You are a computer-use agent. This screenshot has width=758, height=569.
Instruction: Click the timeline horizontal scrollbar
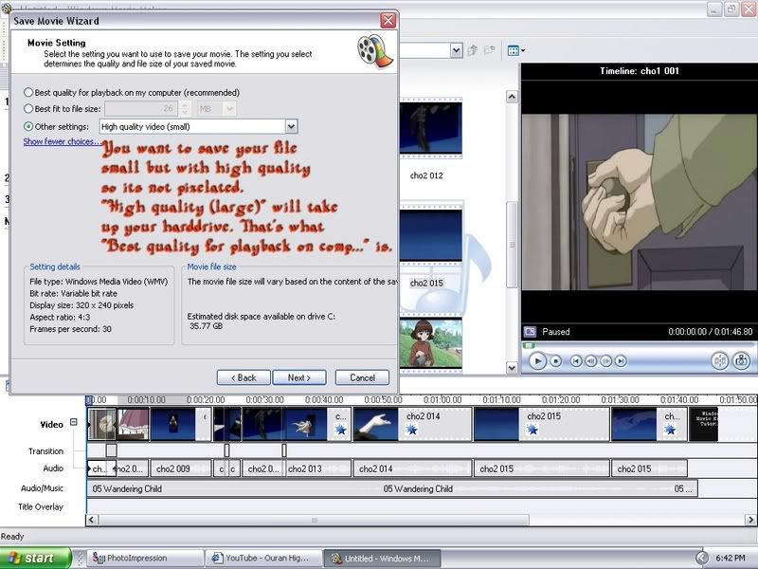(314, 520)
